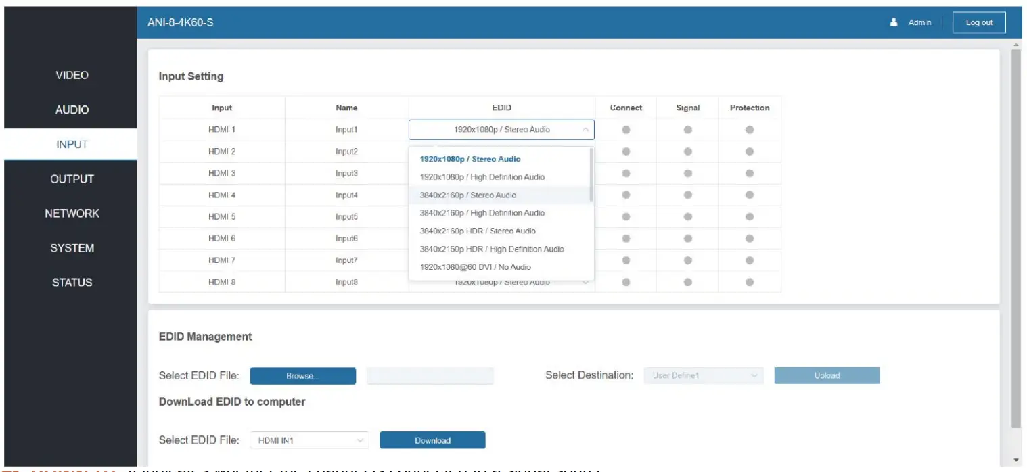
Task: Switch to the NETWORK sidebar tab
Action: (71, 213)
